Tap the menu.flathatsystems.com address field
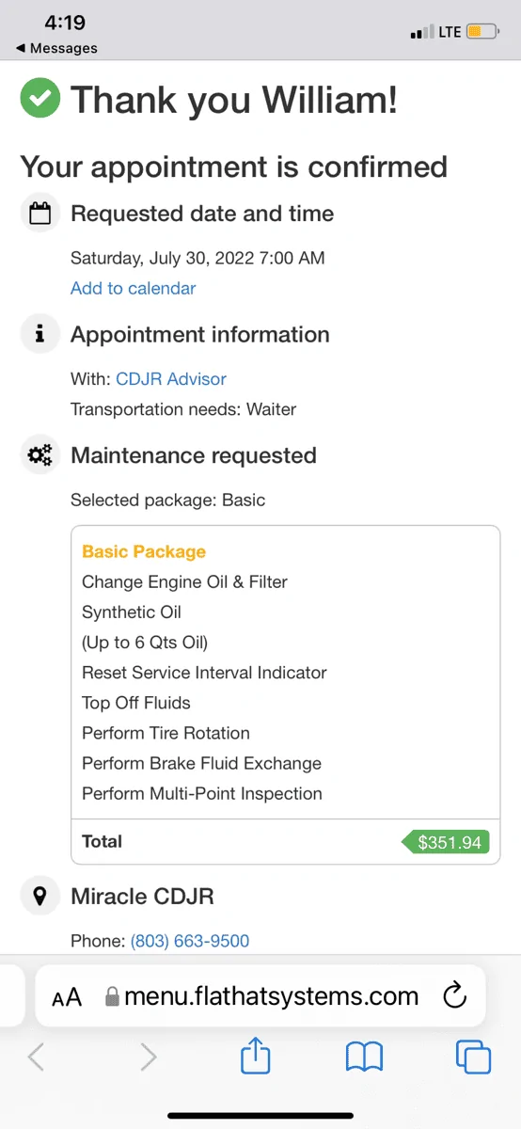This screenshot has width=521, height=1129. pyautogui.click(x=260, y=996)
